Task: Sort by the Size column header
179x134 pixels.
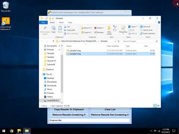Action: 146,46
